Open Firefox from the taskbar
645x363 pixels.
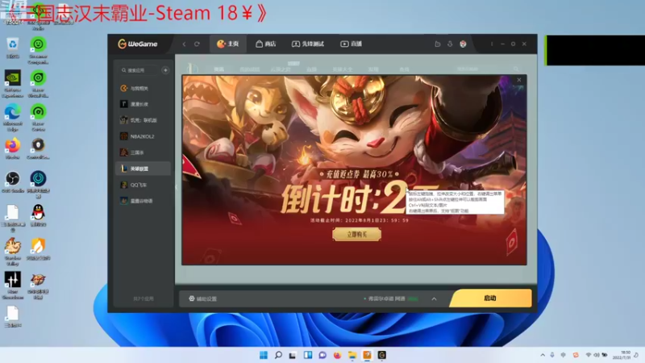(x=337, y=355)
